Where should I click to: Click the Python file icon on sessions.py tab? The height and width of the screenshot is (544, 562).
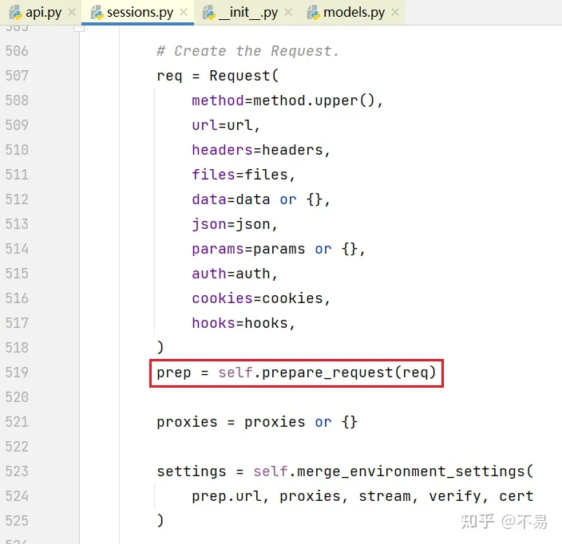97,13
